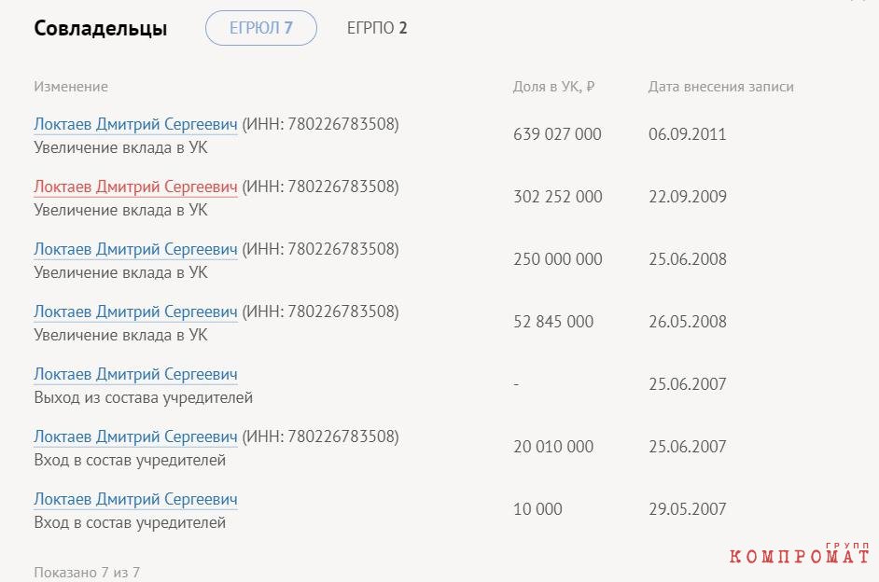Click the red highlighted Локтаев Дмитрий Сергеевич link
Screen dimensions: 879x582
135,187
